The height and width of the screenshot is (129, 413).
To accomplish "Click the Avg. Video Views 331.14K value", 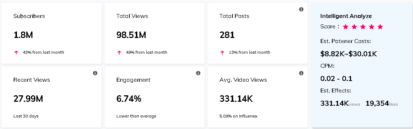I will point(236,99).
